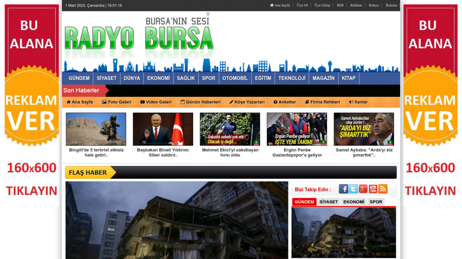Open Foto Galeri in the orange bar
The height and width of the screenshot is (259, 462).
(116, 102)
